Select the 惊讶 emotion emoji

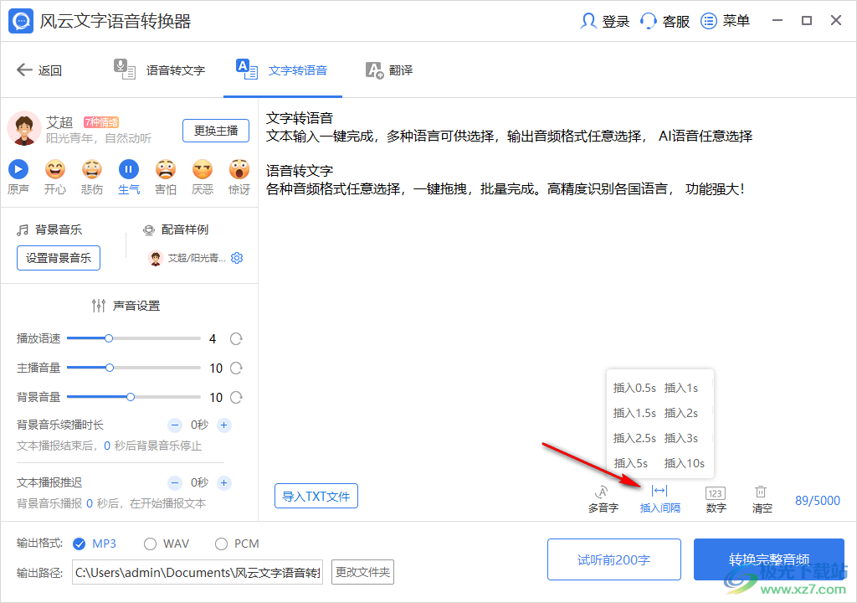[239, 170]
